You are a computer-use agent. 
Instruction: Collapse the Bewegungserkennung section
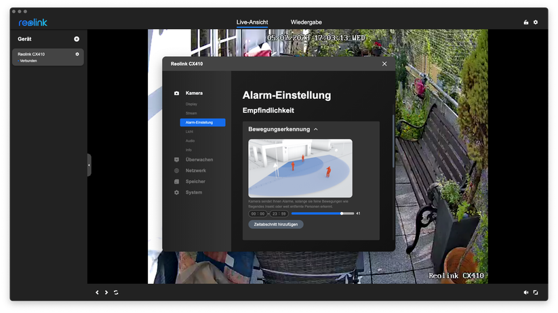315,129
